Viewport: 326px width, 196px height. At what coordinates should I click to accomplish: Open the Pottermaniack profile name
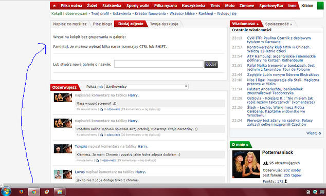click(x=278, y=152)
